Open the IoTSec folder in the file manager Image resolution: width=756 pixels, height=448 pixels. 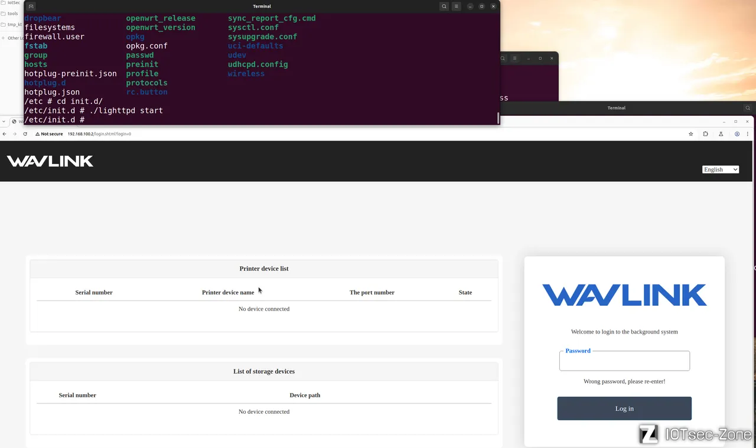point(11,3)
